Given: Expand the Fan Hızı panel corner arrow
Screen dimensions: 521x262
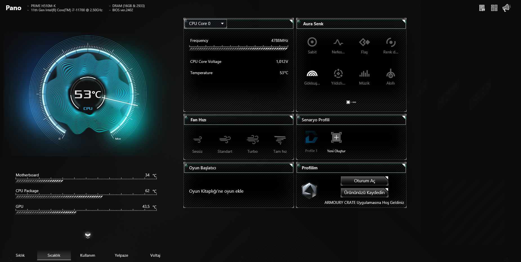Looking at the screenshot, I should 291,117.
